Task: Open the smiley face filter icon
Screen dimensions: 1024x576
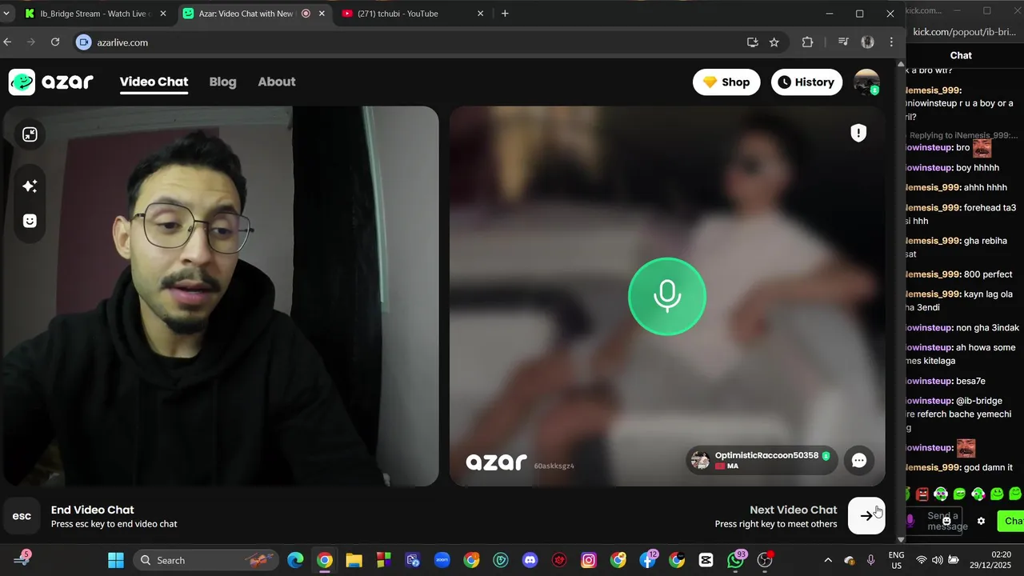Action: (x=30, y=221)
